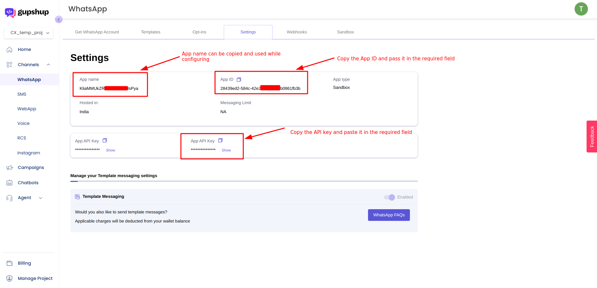
Task: Click the Channels icon in the sidebar
Action: click(x=9, y=65)
